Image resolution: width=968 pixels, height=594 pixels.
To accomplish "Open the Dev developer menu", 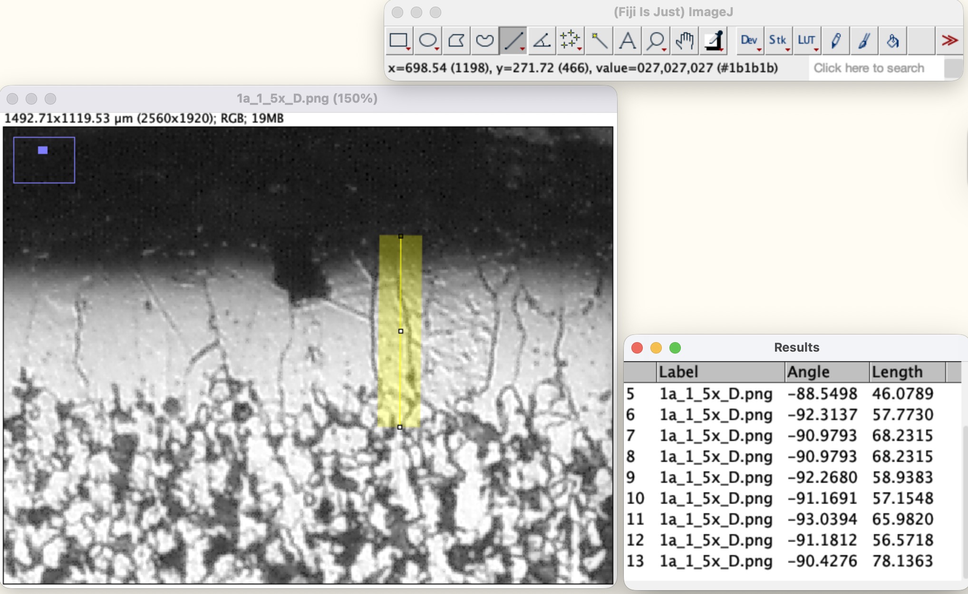I will coord(749,41).
